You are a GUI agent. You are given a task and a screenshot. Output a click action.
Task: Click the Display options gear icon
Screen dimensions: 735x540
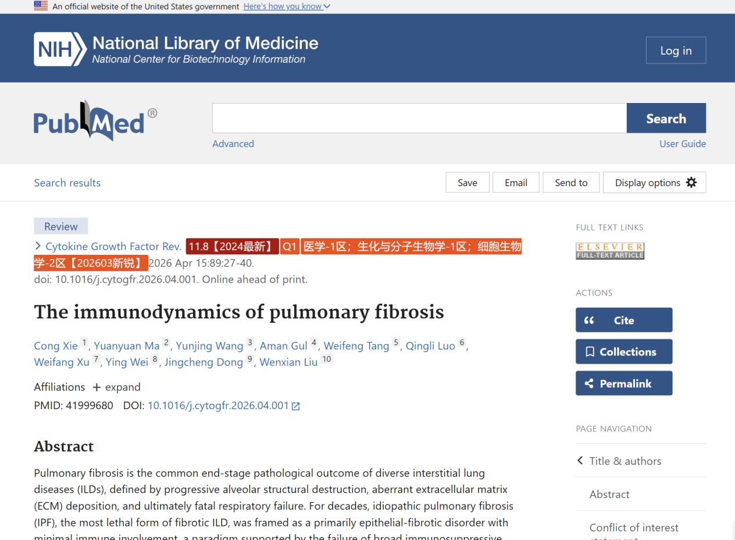[691, 183]
